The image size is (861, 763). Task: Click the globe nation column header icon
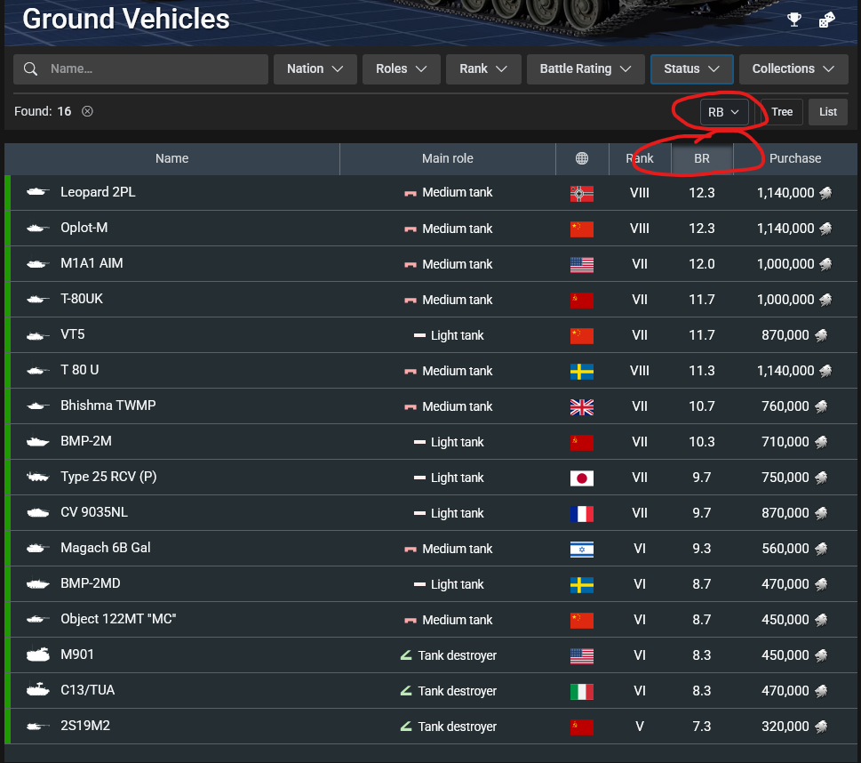(x=582, y=158)
